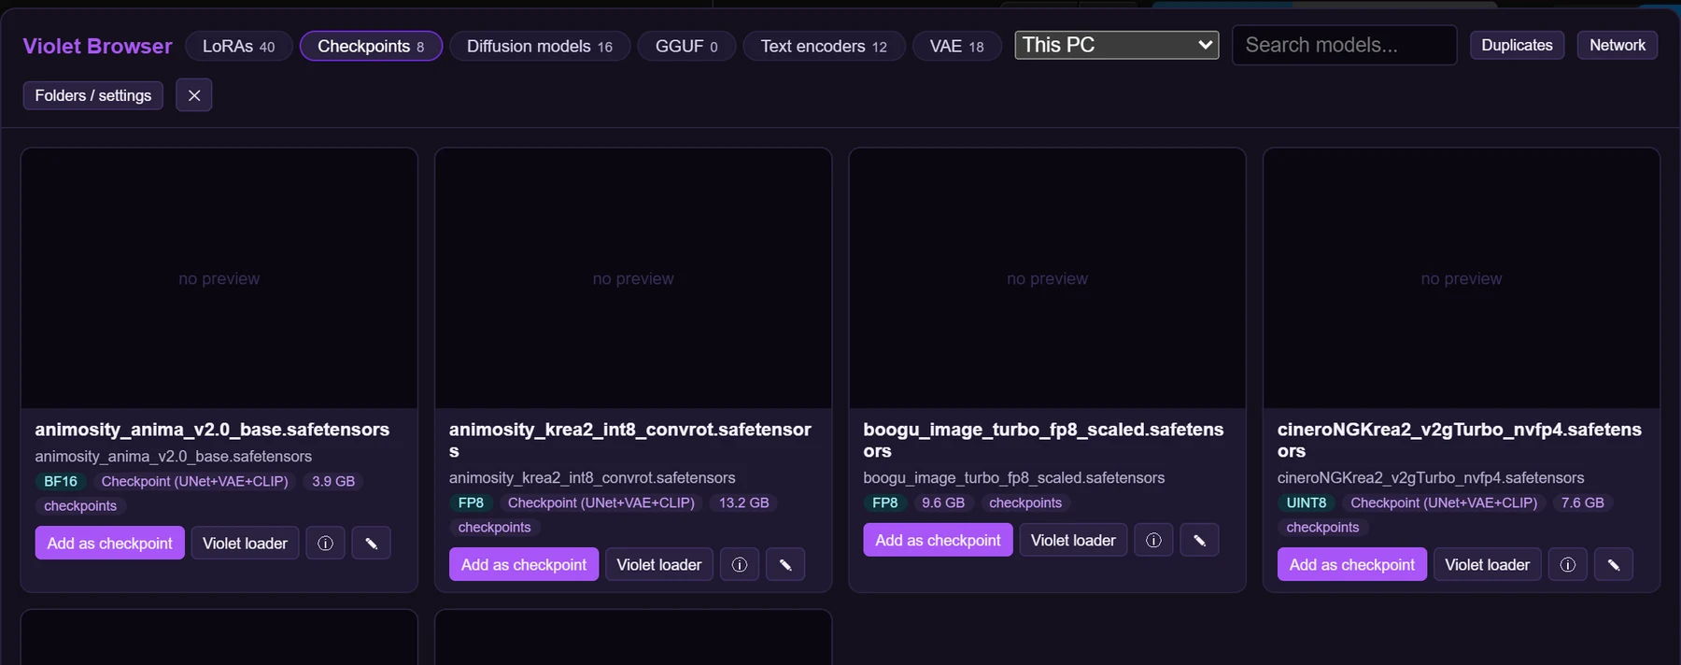
Task: Click the animosity_krea2_int8_convrot preview thumbnail
Action: point(633,278)
